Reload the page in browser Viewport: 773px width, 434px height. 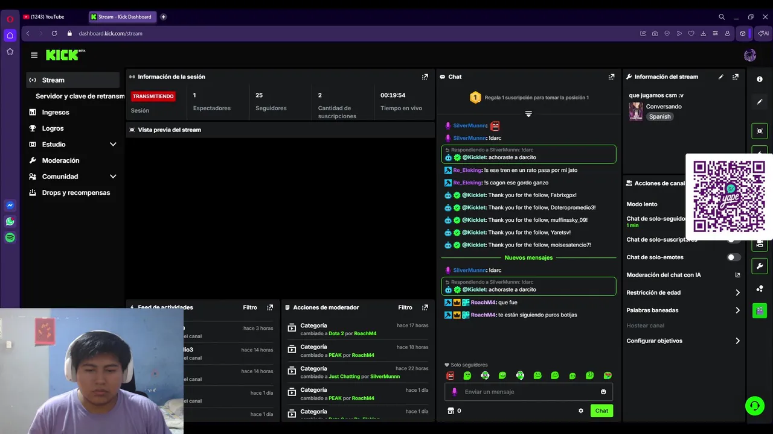pos(54,33)
